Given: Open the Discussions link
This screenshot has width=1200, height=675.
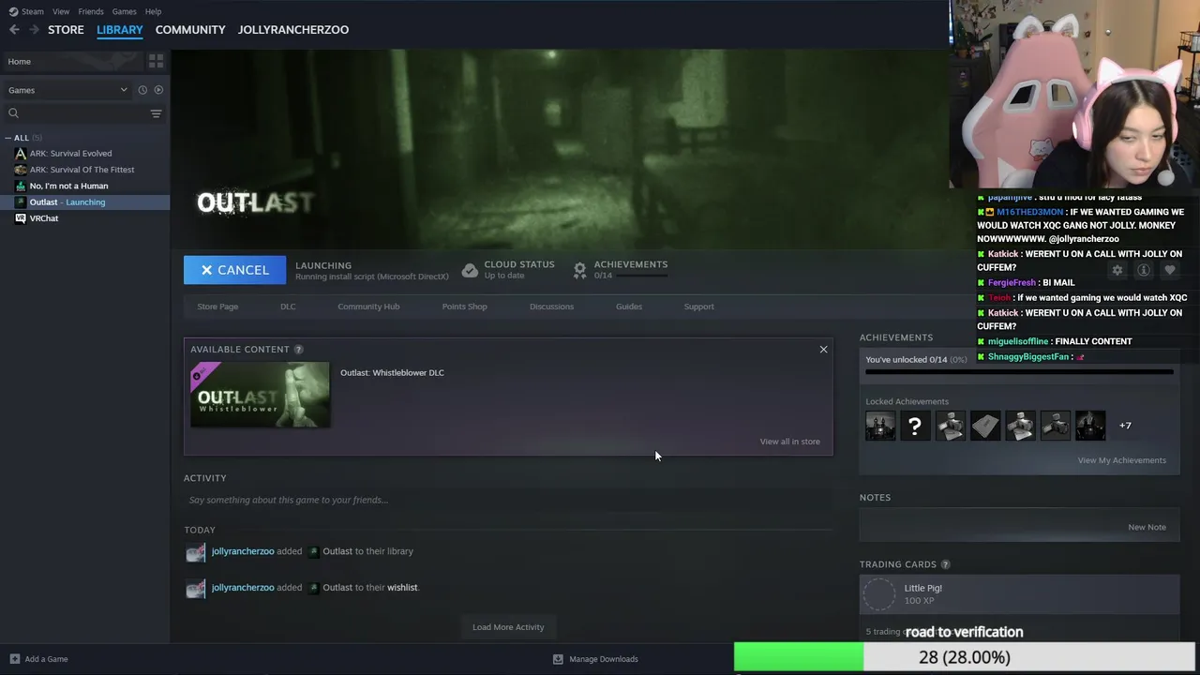Looking at the screenshot, I should pos(551,307).
